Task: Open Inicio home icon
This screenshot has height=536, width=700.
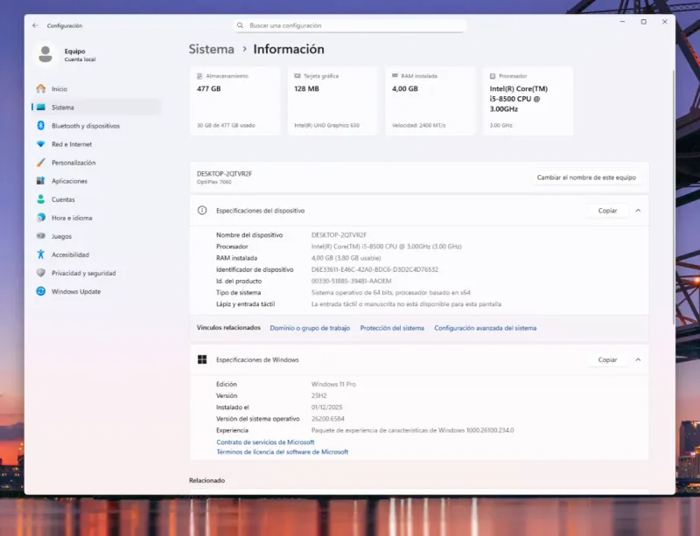Action: click(41, 89)
